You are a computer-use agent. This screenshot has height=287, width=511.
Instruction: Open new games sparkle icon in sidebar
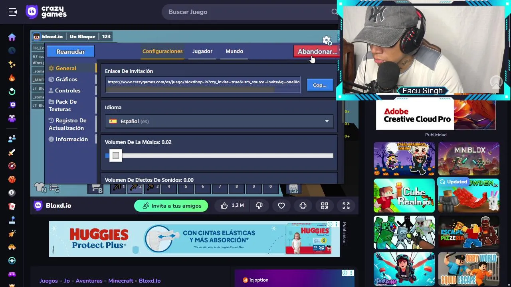tap(12, 64)
